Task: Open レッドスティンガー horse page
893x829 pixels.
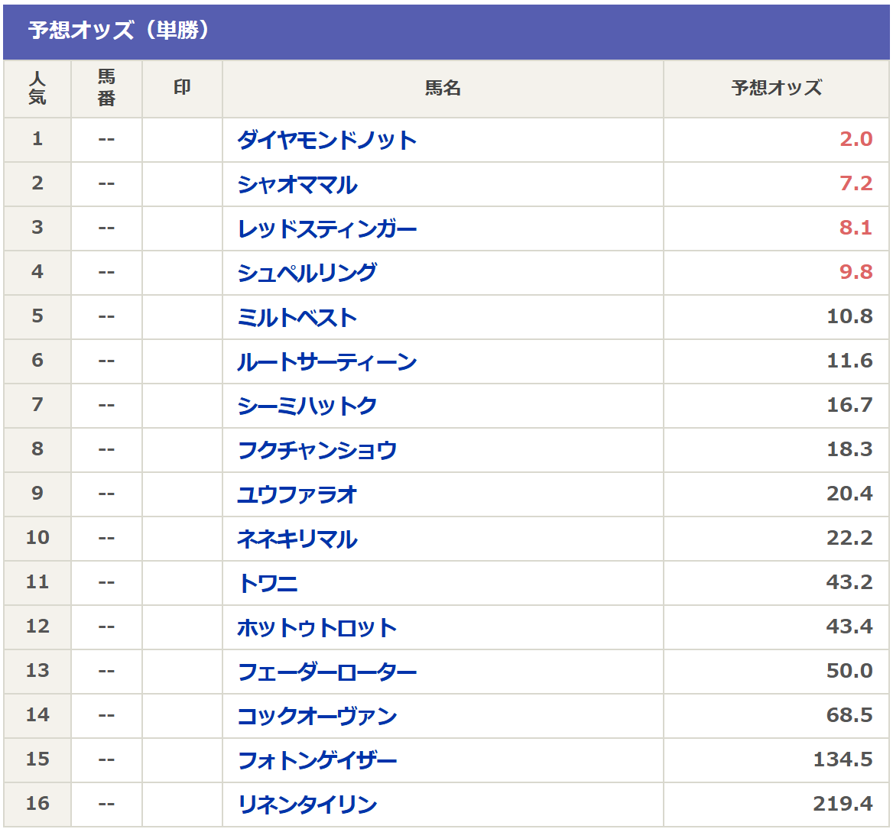Action: pos(326,228)
